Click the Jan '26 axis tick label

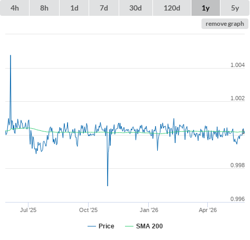click(149, 210)
